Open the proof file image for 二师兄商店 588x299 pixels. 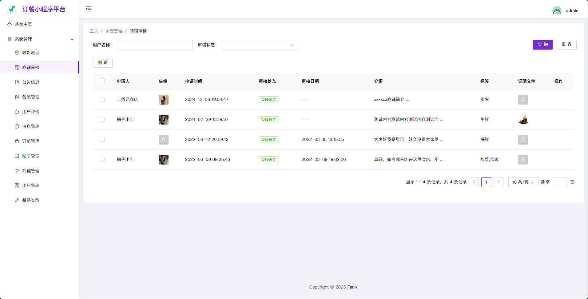[523, 100]
